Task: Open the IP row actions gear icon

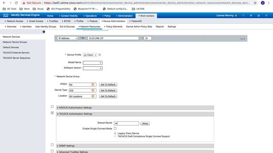Action: [x=242, y=39]
